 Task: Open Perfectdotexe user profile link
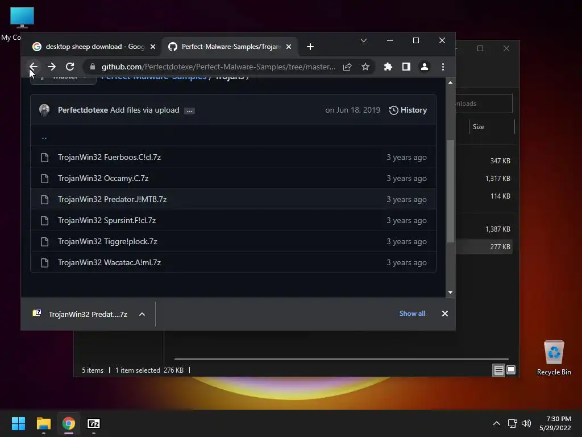pos(83,110)
